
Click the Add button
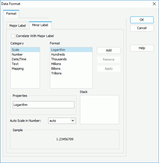109,50
